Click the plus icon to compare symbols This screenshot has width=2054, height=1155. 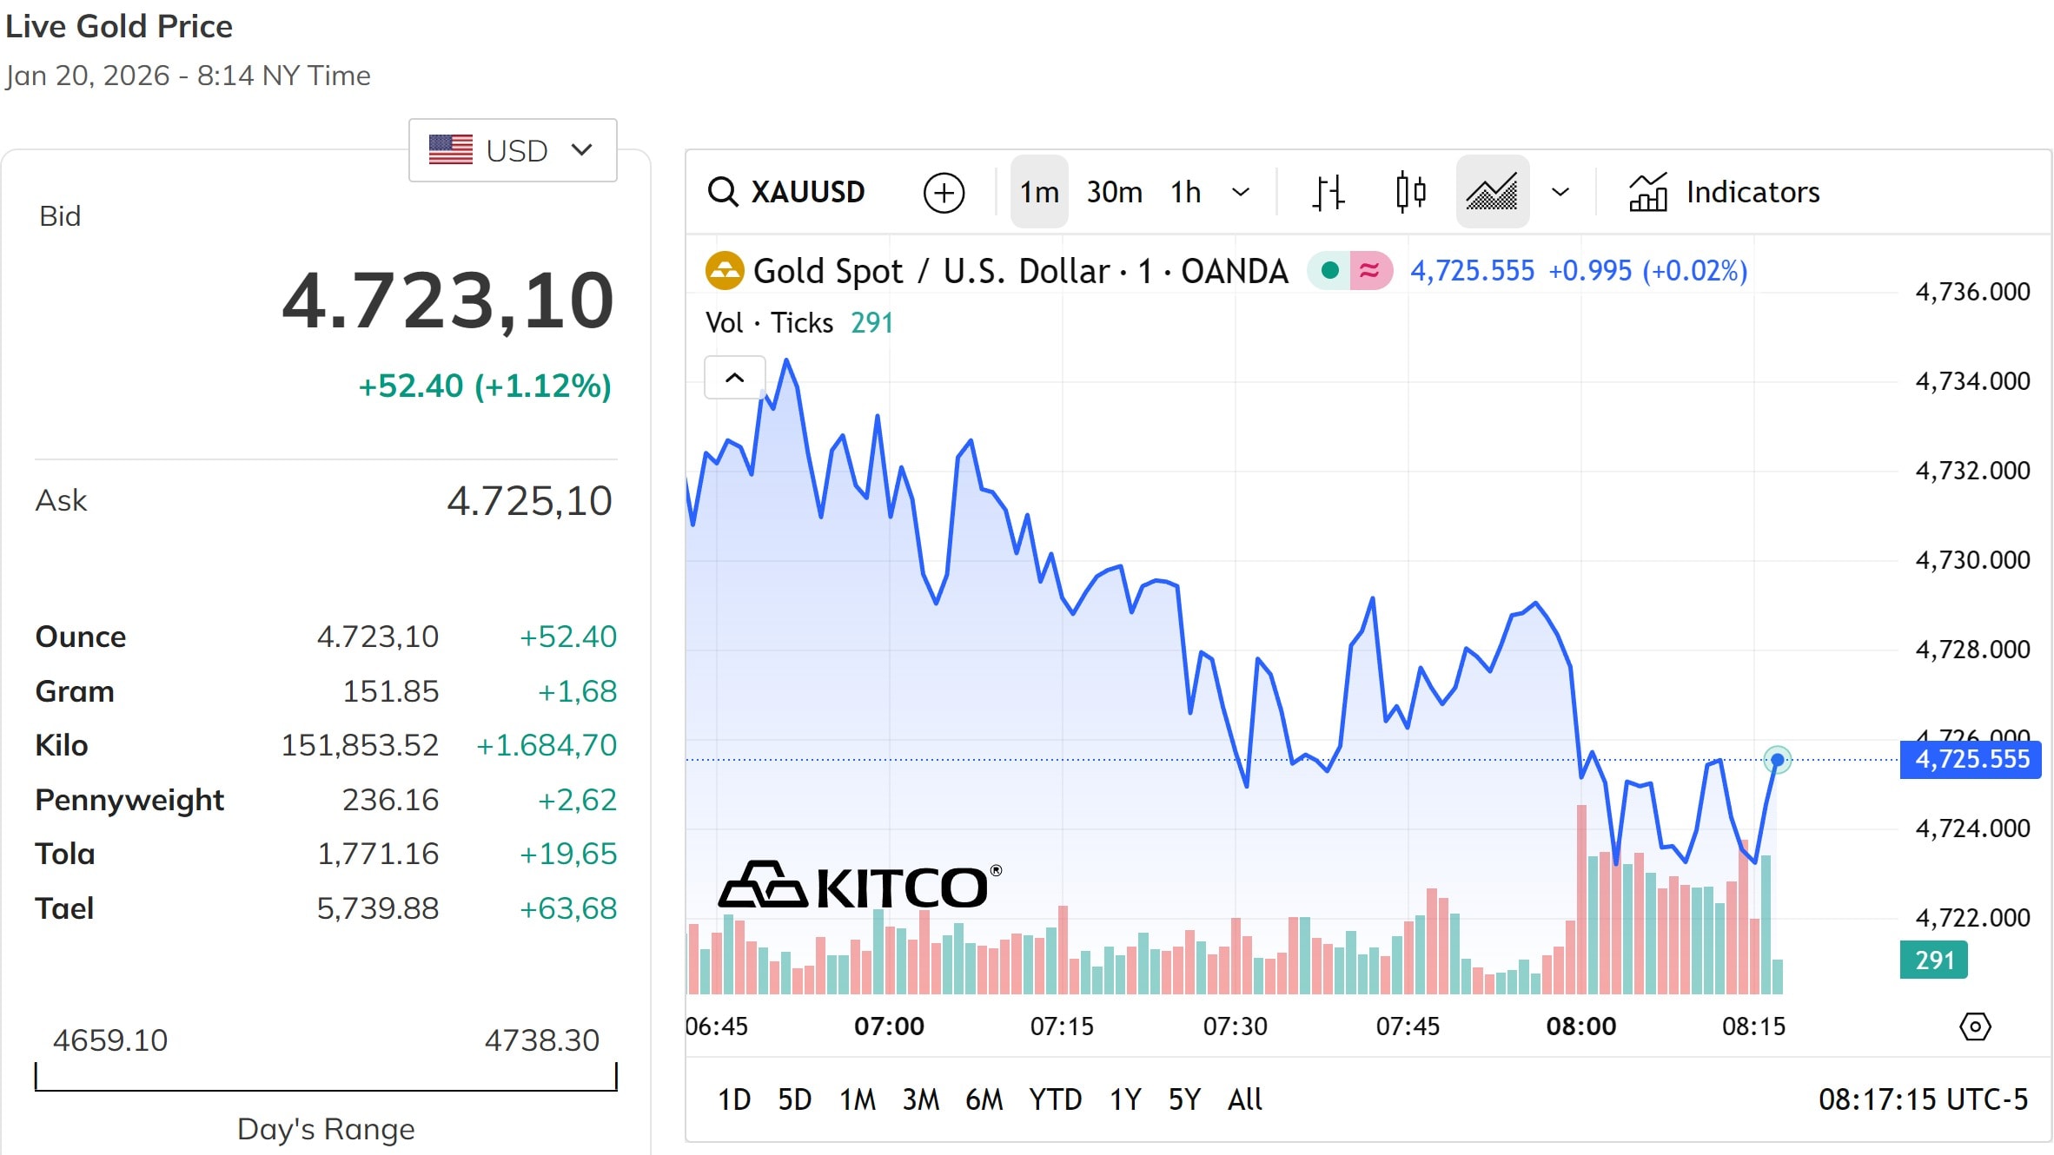(x=944, y=191)
